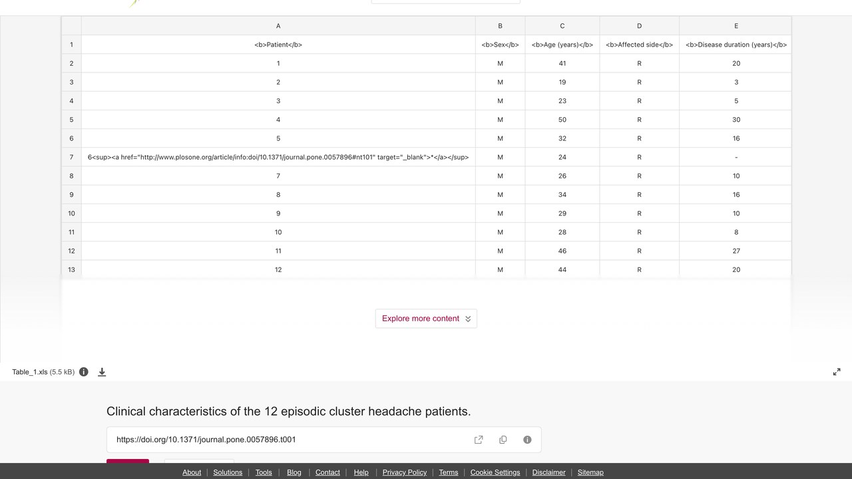Click the '<b>Sex</b>' header cell
Image resolution: width=852 pixels, height=479 pixels.
click(500, 45)
